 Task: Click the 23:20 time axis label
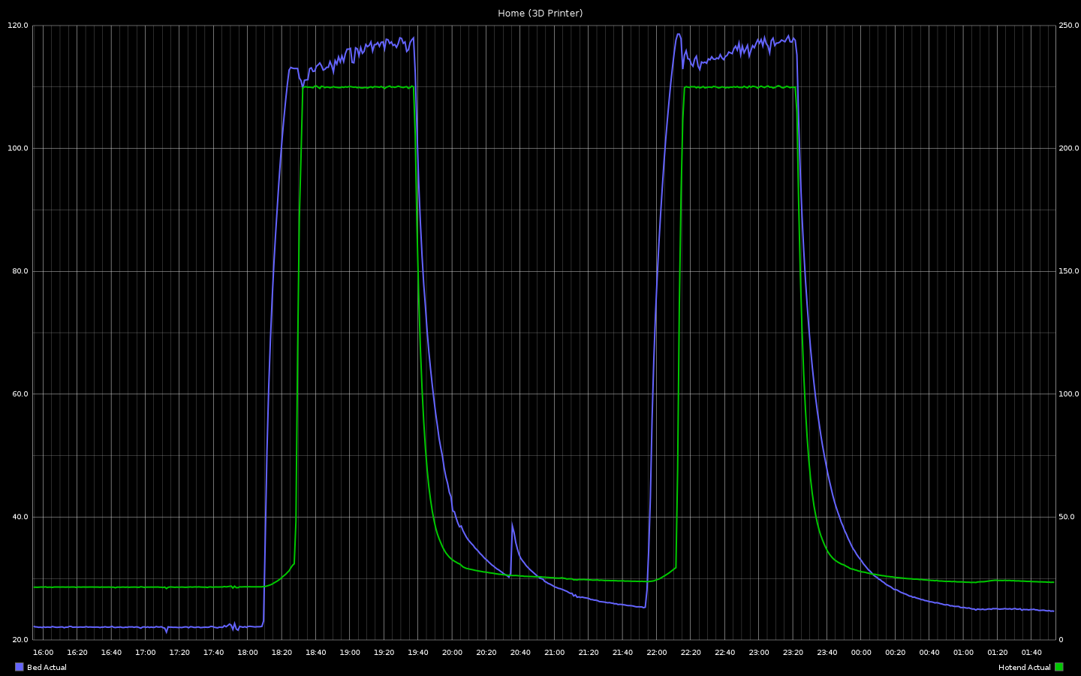click(x=793, y=653)
